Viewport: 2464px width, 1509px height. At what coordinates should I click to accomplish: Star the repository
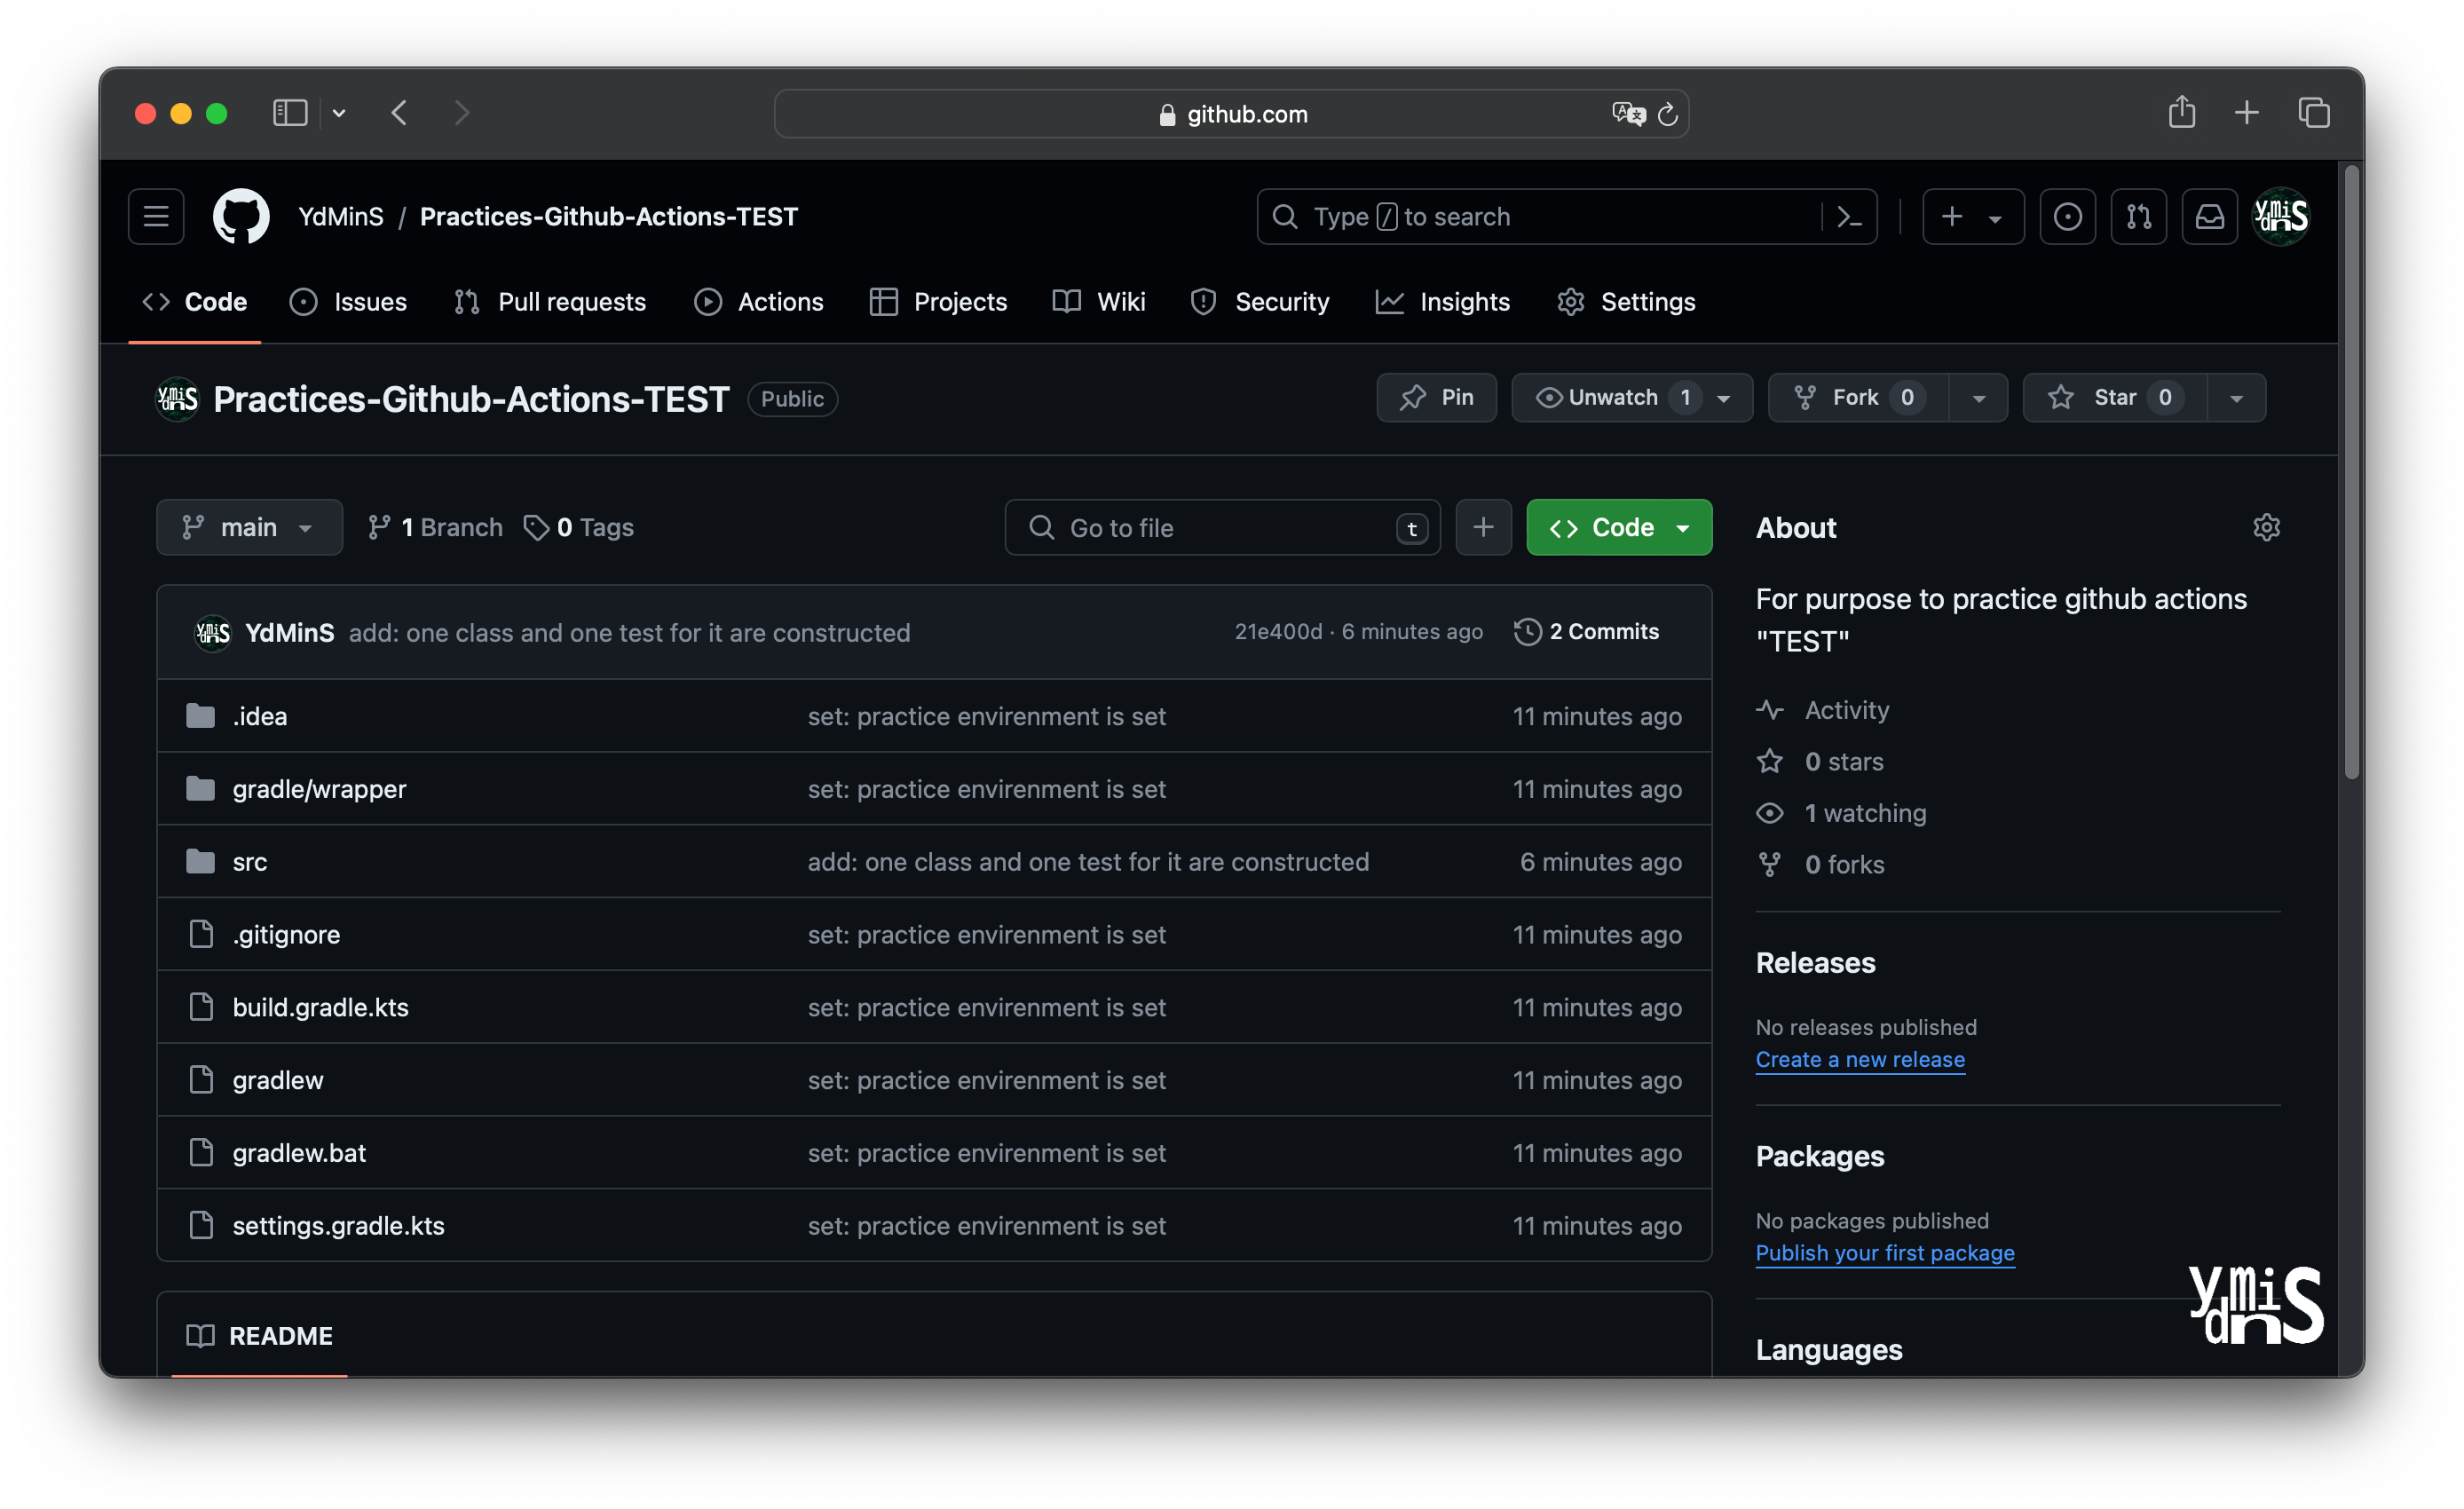2110,397
